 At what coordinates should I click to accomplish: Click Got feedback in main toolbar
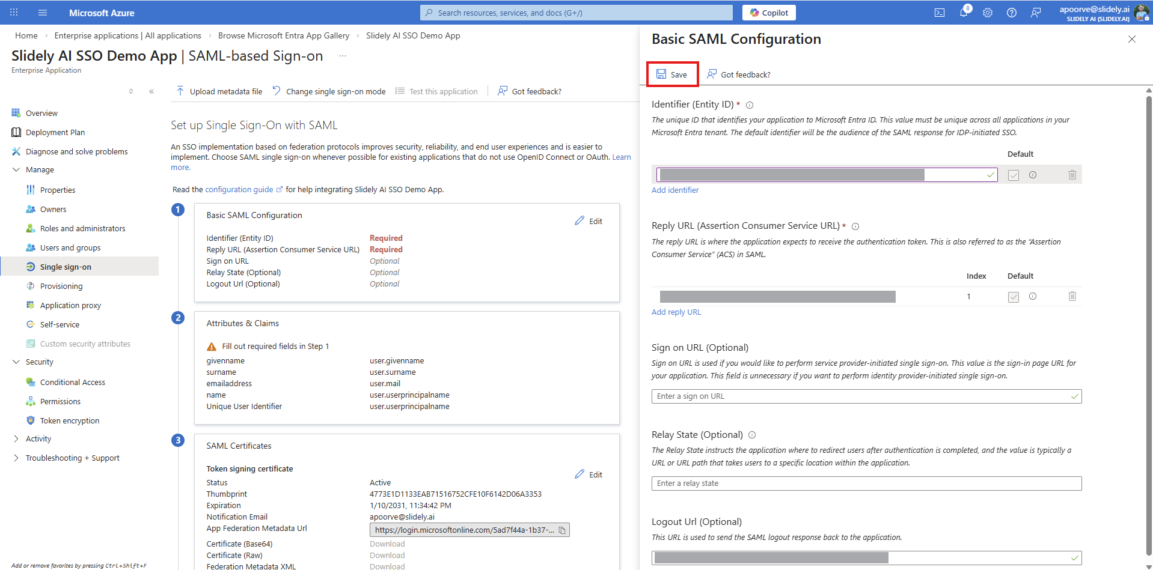530,91
